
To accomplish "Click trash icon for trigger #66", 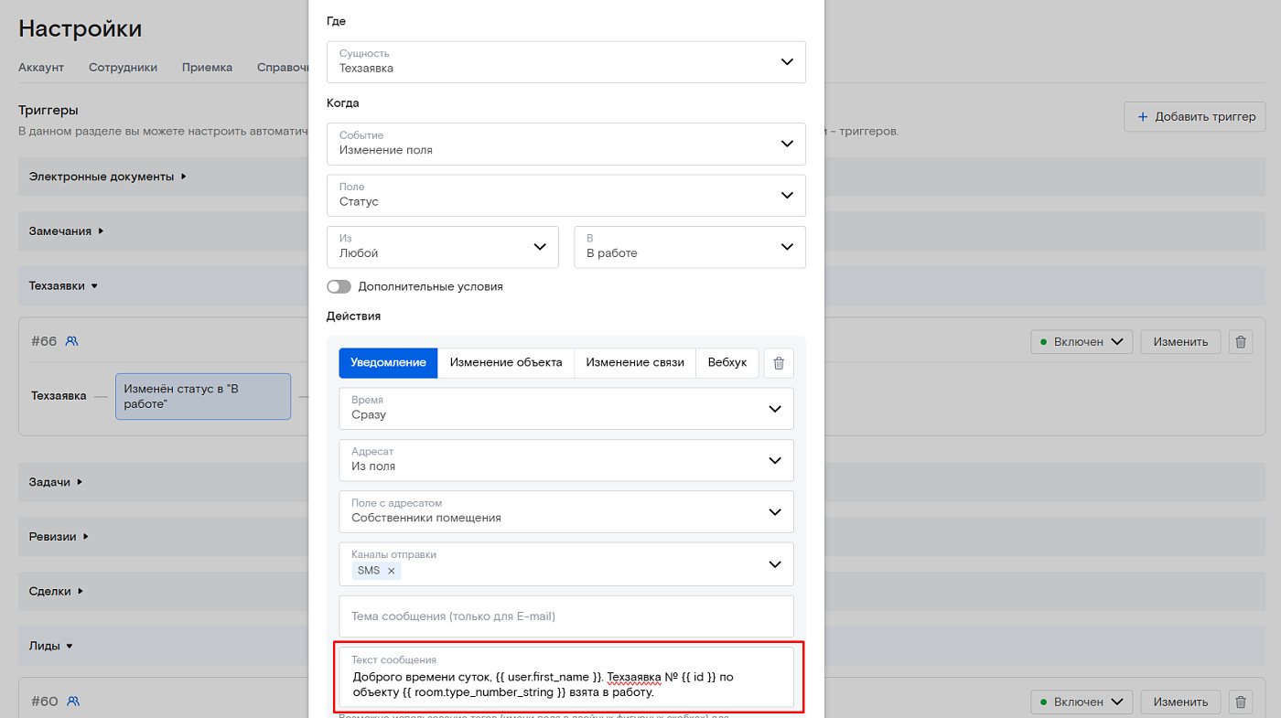I will [1241, 342].
